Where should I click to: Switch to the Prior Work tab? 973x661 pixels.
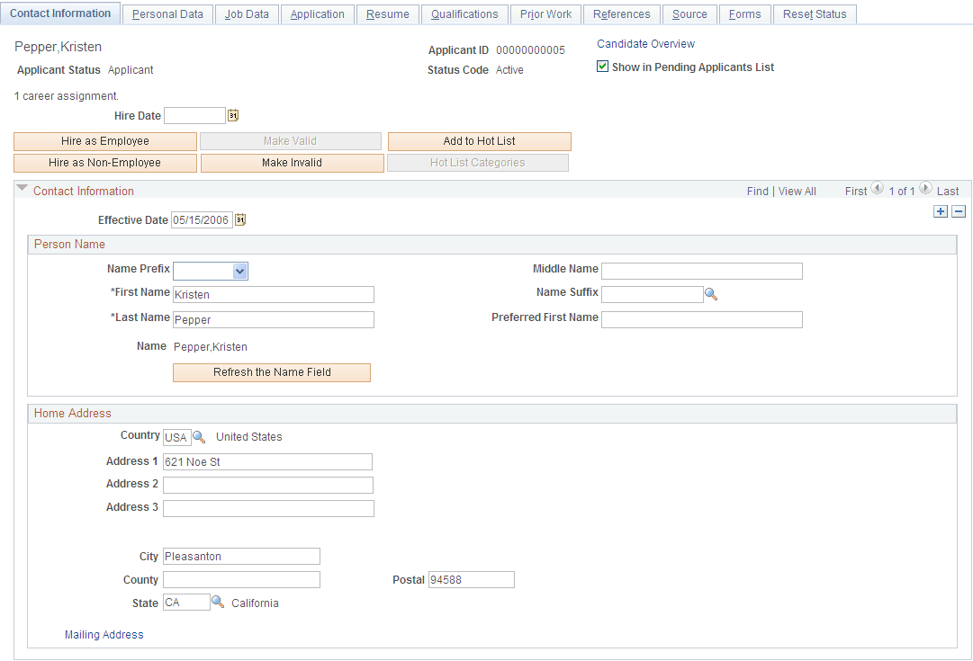click(x=546, y=14)
